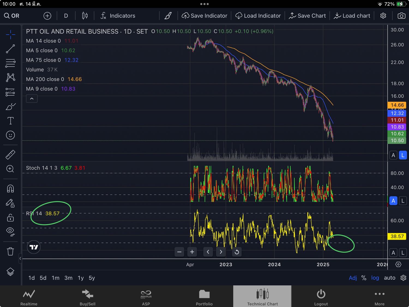The image size is (409, 307).
Task: Click the TradingView logo badge
Action: (34, 247)
